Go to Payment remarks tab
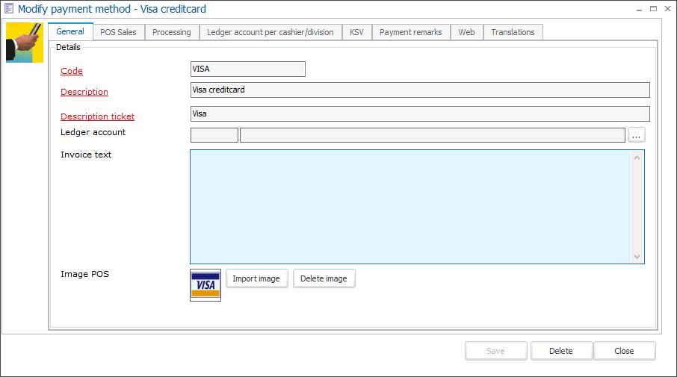The height and width of the screenshot is (377, 677). [x=410, y=32]
